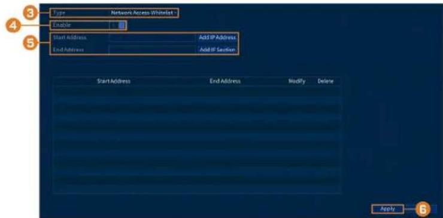This screenshot has height=218, width=443.
Task: Click the Type label text
Action: pyautogui.click(x=59, y=13)
